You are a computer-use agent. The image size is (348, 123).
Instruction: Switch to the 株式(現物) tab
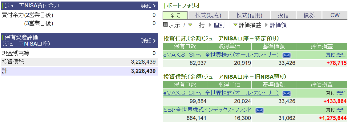pos(208,15)
